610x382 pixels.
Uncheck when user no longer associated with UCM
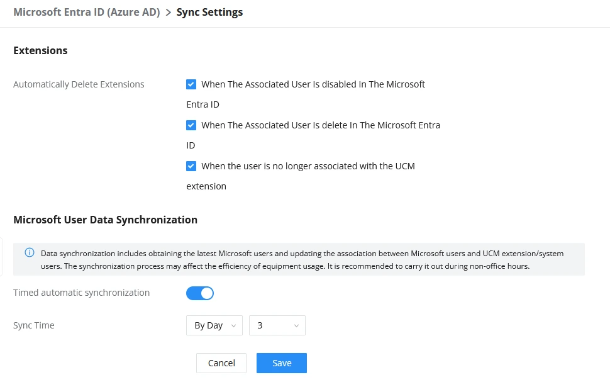click(191, 166)
